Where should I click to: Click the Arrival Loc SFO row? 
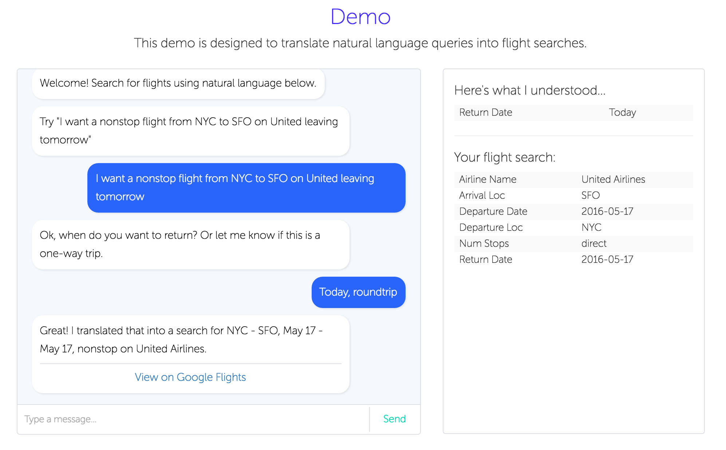coord(573,196)
